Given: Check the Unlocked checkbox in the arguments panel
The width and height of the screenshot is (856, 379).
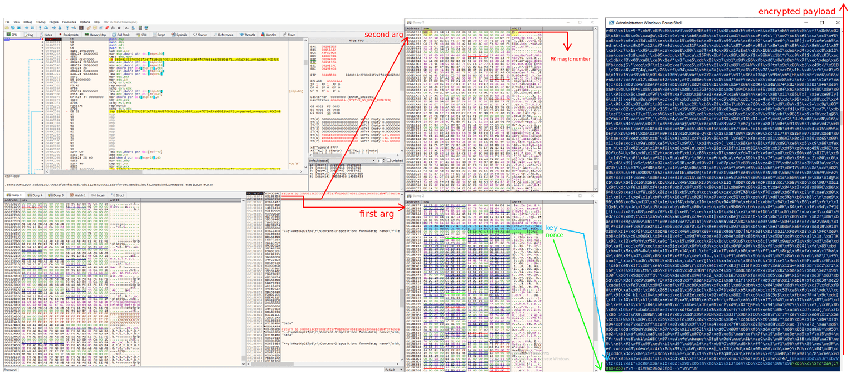Looking at the screenshot, I should [389, 161].
